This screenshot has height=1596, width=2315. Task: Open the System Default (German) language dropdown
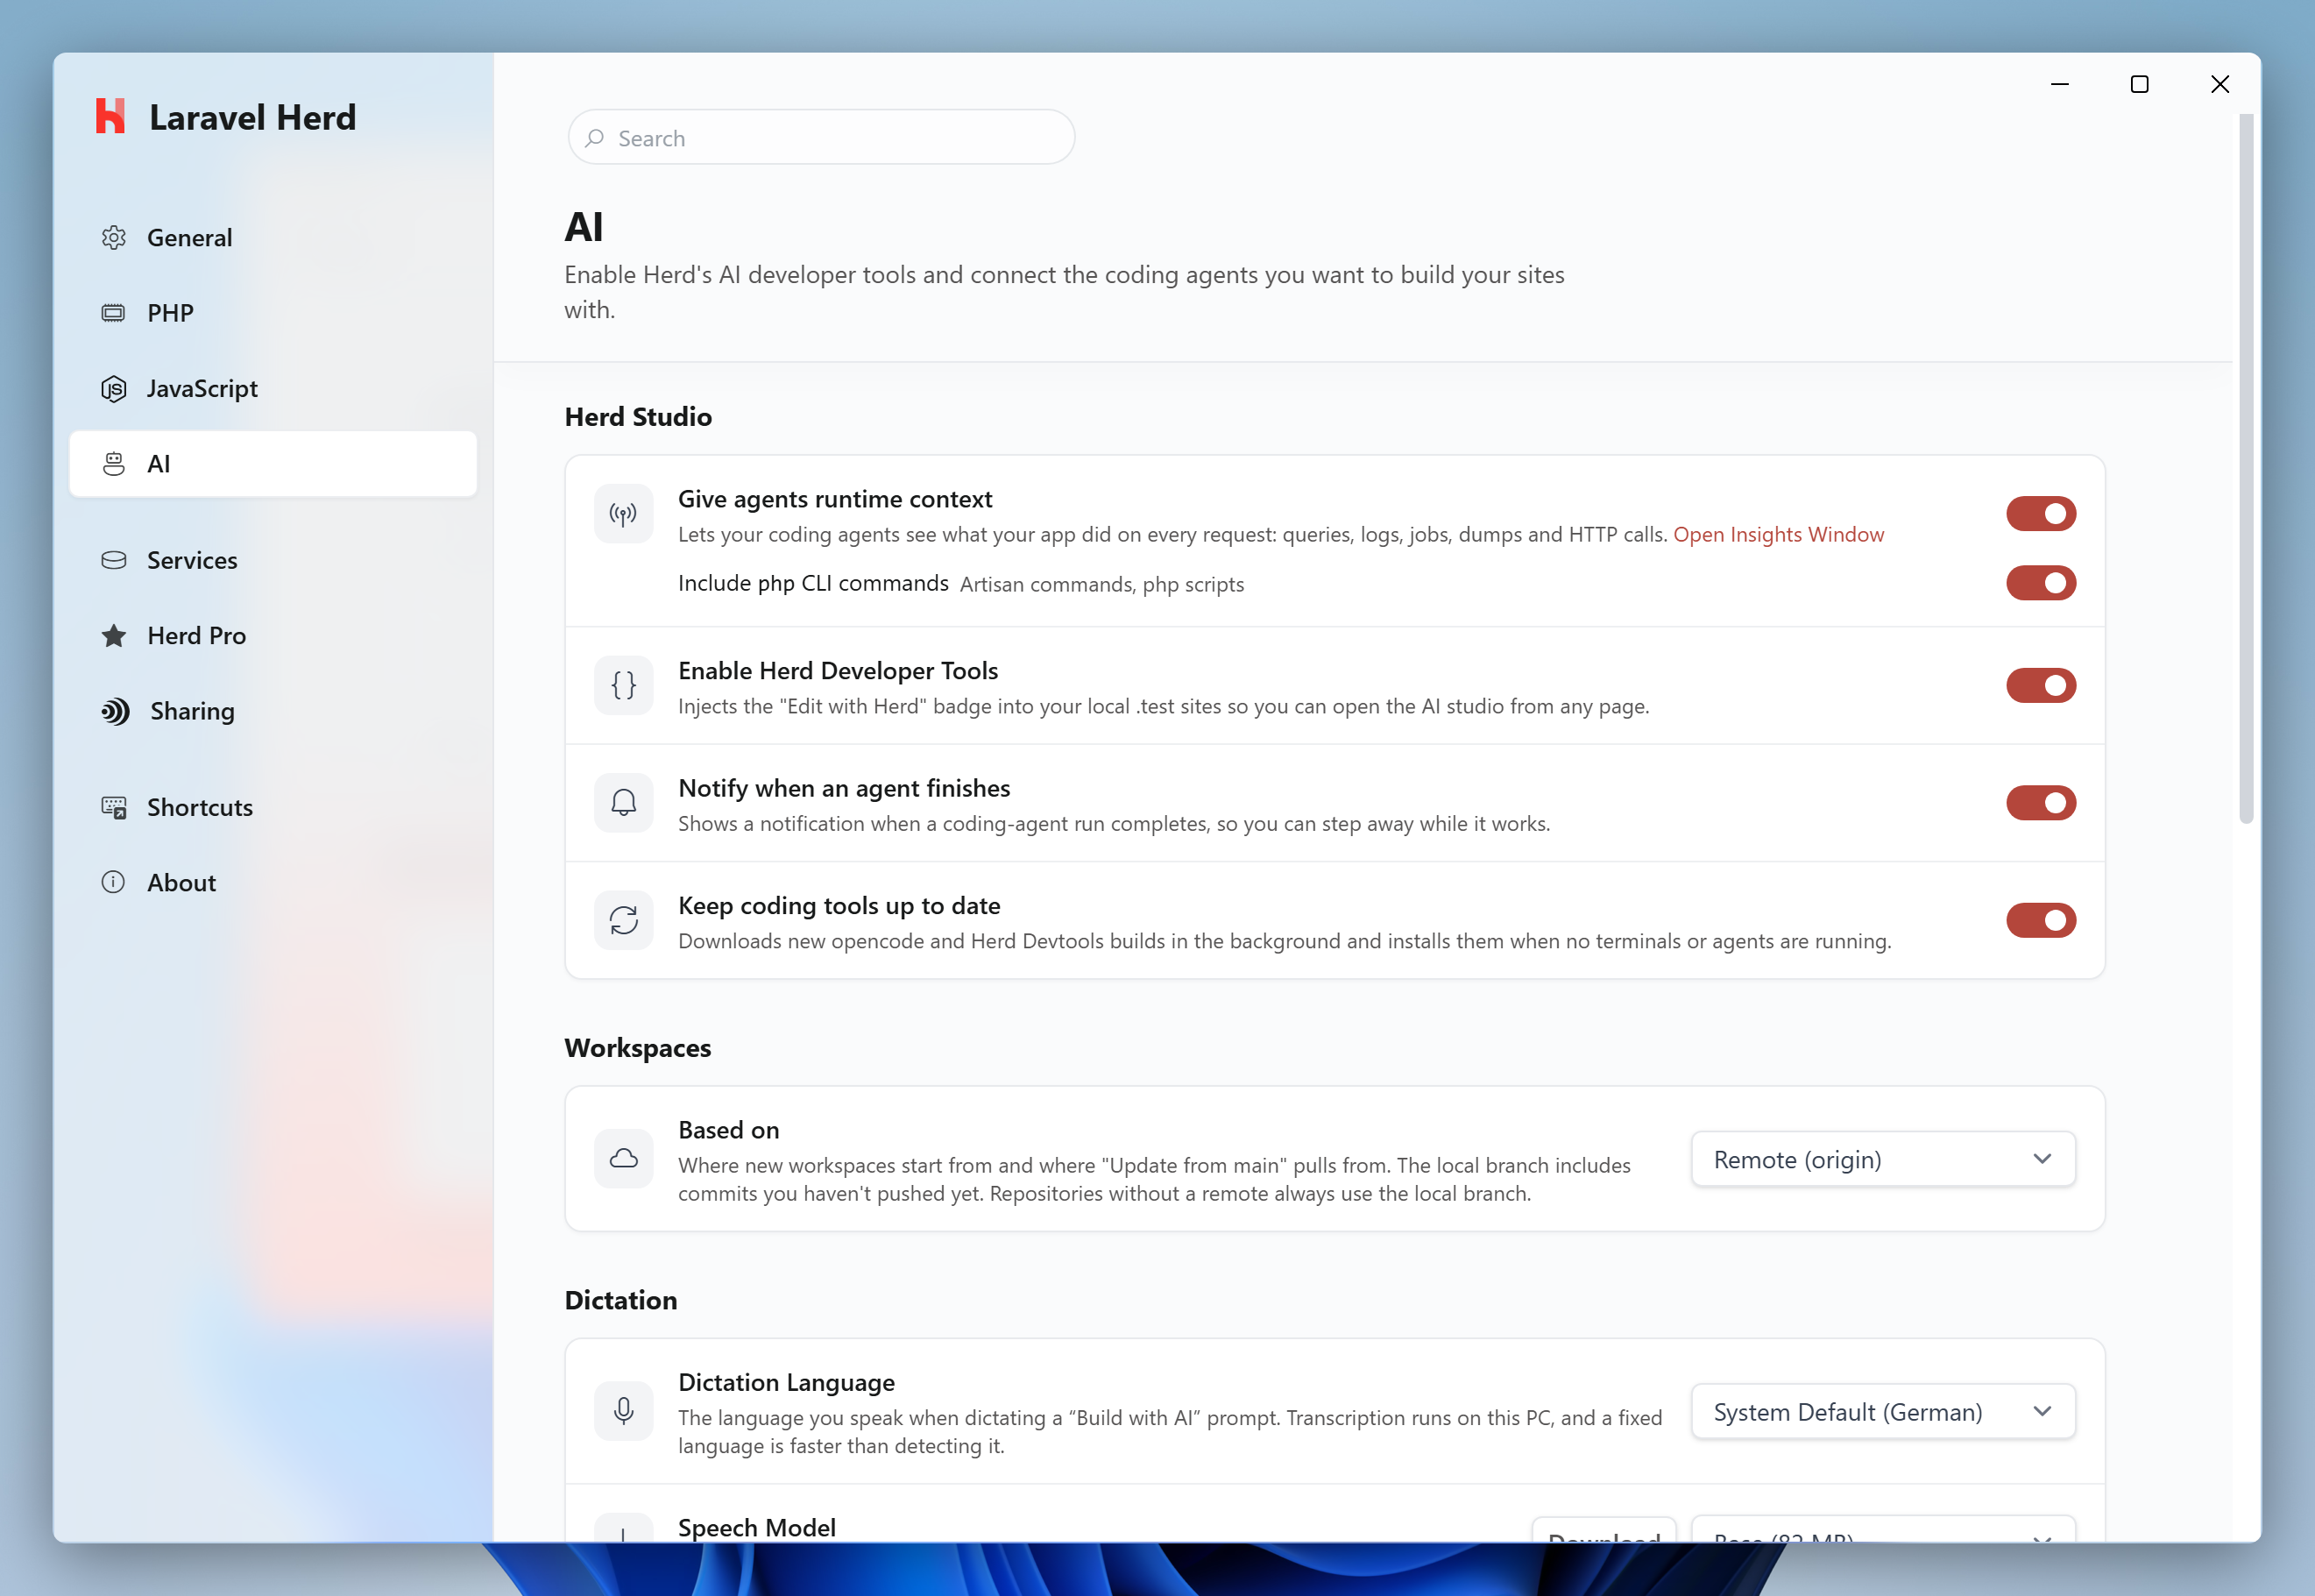coord(1883,1411)
